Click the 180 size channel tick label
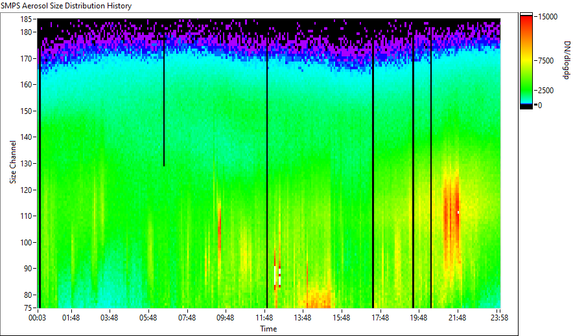This screenshot has width=573, height=336. (27, 32)
